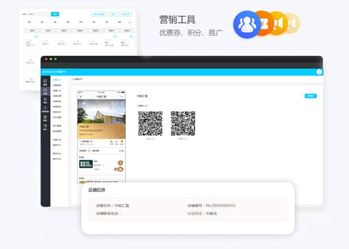Check the first weekday column header checkbox
The height and width of the screenshot is (249, 349).
(27, 31)
